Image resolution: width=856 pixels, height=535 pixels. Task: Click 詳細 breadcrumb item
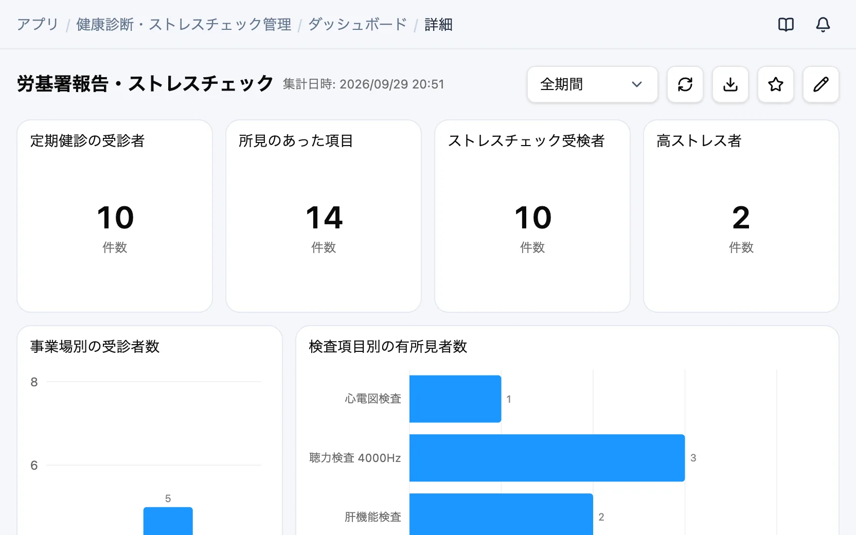[x=438, y=24]
